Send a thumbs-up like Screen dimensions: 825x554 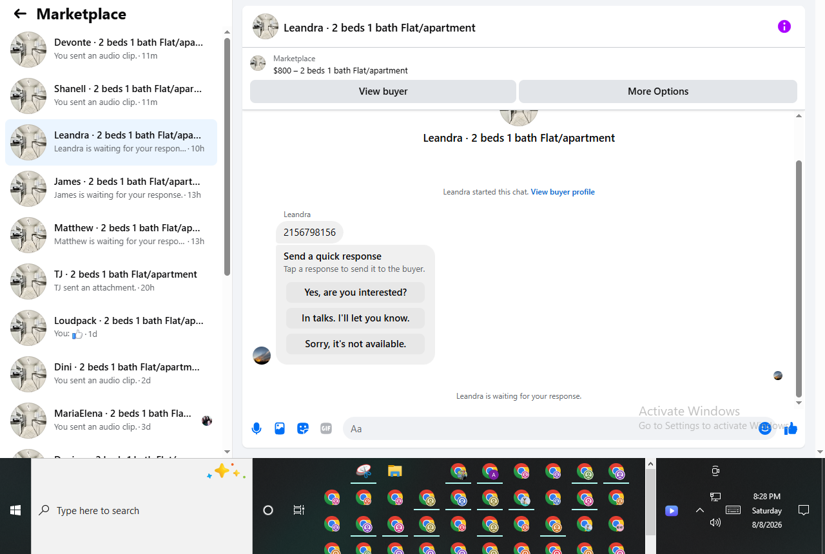pos(791,428)
